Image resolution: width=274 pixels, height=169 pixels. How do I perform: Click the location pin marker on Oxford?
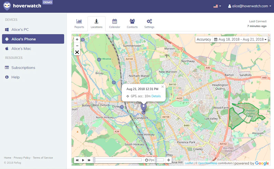(x=144, y=107)
